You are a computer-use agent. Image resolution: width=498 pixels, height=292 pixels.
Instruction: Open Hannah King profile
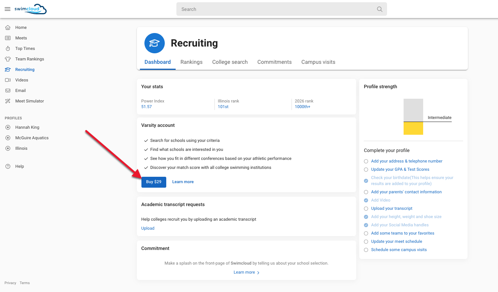[27, 127]
